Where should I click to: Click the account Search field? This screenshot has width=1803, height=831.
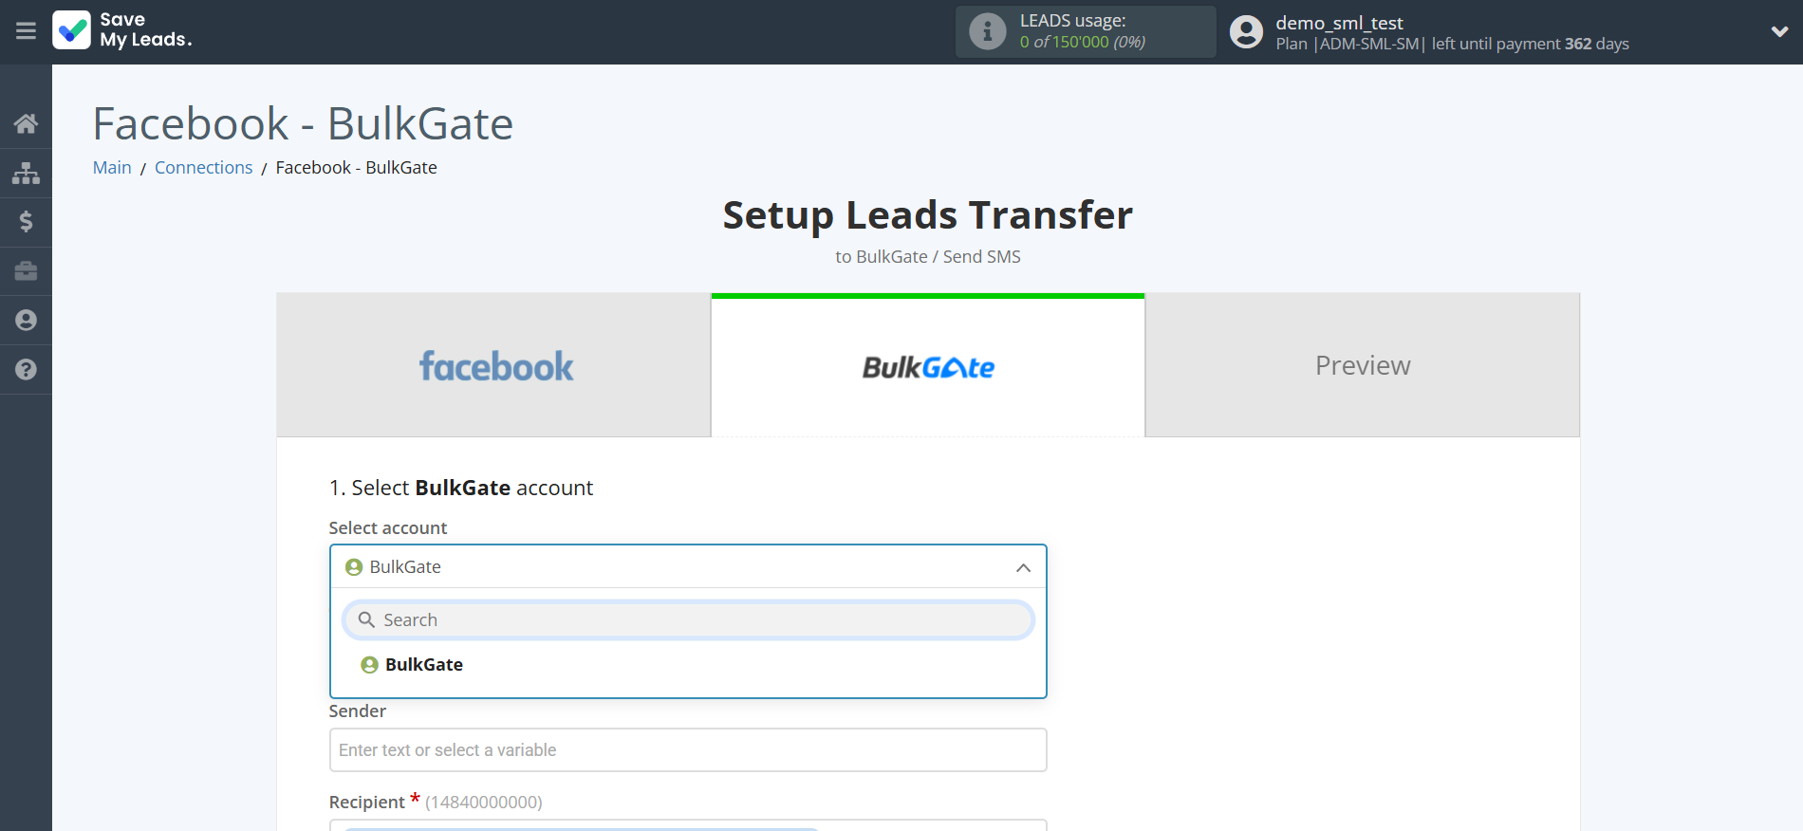tap(688, 620)
